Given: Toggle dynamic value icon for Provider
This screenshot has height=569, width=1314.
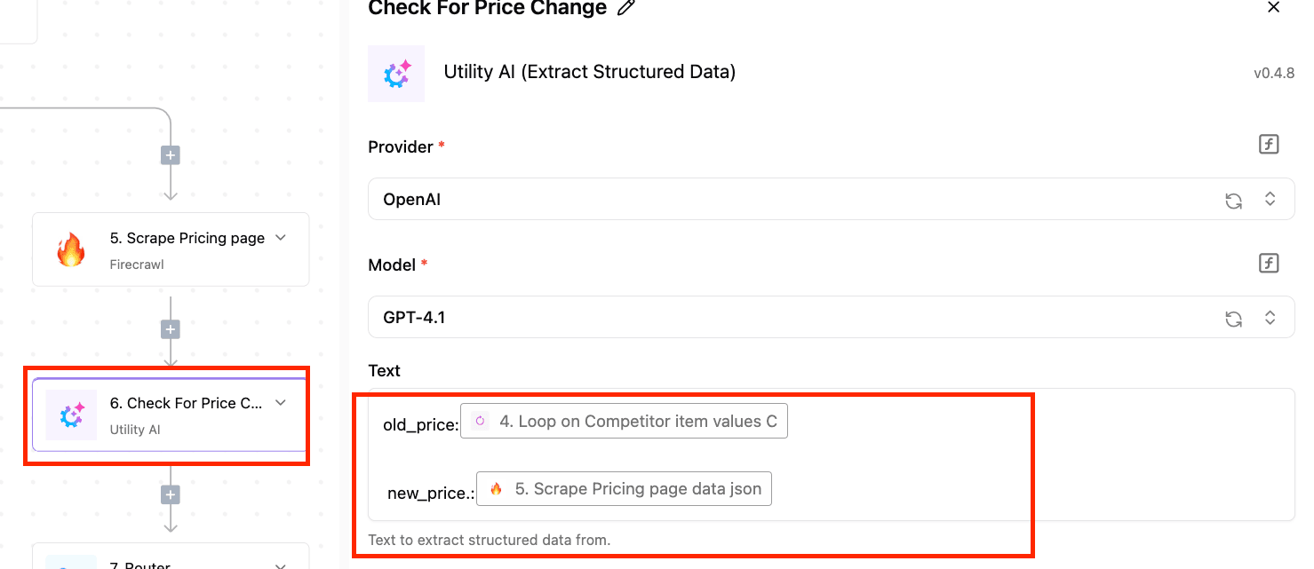Looking at the screenshot, I should coord(1269,145).
